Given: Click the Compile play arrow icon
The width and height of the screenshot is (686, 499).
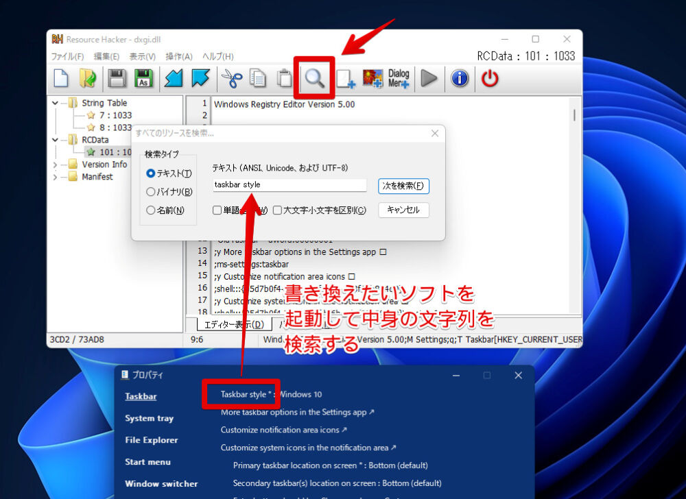Looking at the screenshot, I should [429, 79].
